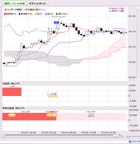The image size is (140, 144).
Task: Click the blue down arrow signal above candle
Action: tap(49, 29)
